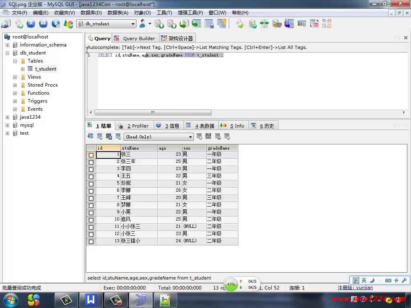This screenshot has width=411, height=308.
Task: Select t_student table in the tree
Action: pos(46,69)
